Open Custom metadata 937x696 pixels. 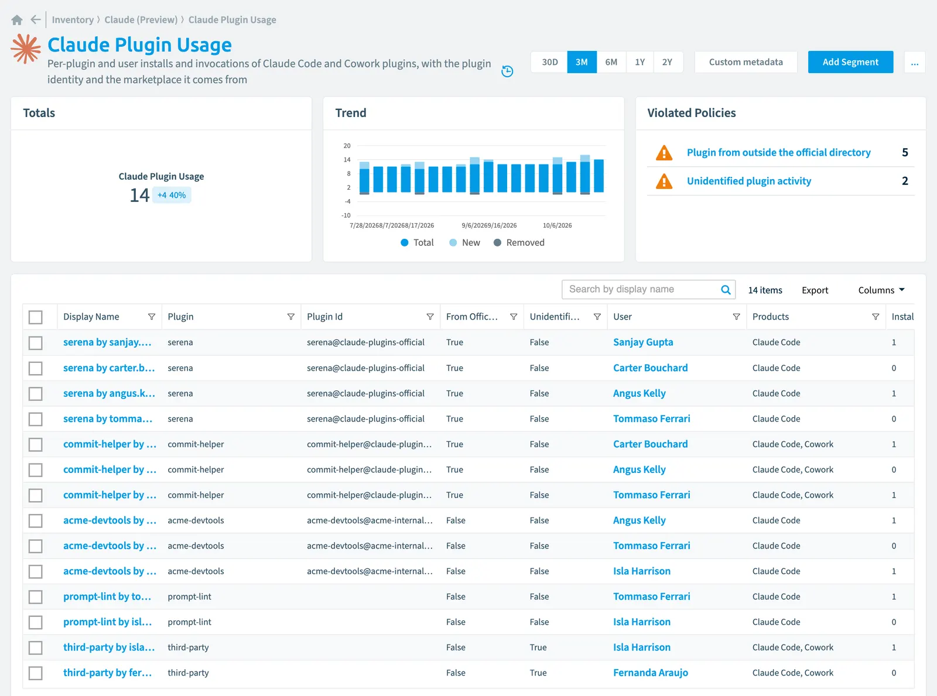tap(746, 62)
